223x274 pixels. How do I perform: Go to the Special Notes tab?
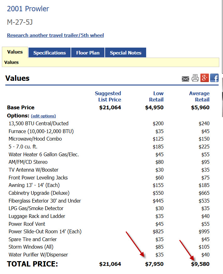[125, 53]
